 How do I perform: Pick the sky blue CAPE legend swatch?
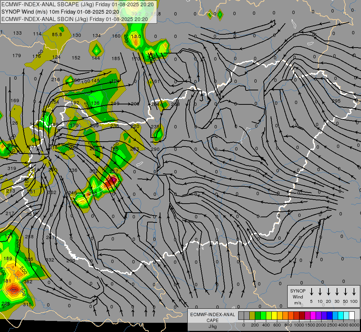pyautogui.click(x=336, y=315)
